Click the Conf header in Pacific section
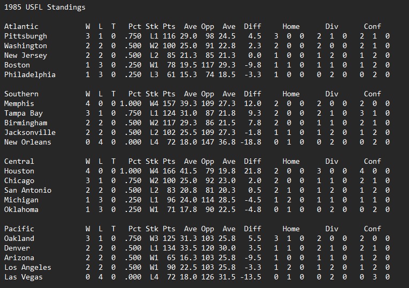The image size is (409, 288). pos(372,229)
